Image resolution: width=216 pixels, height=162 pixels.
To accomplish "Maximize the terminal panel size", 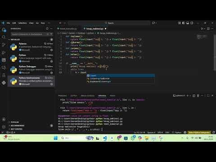I will (x=208, y=95).
